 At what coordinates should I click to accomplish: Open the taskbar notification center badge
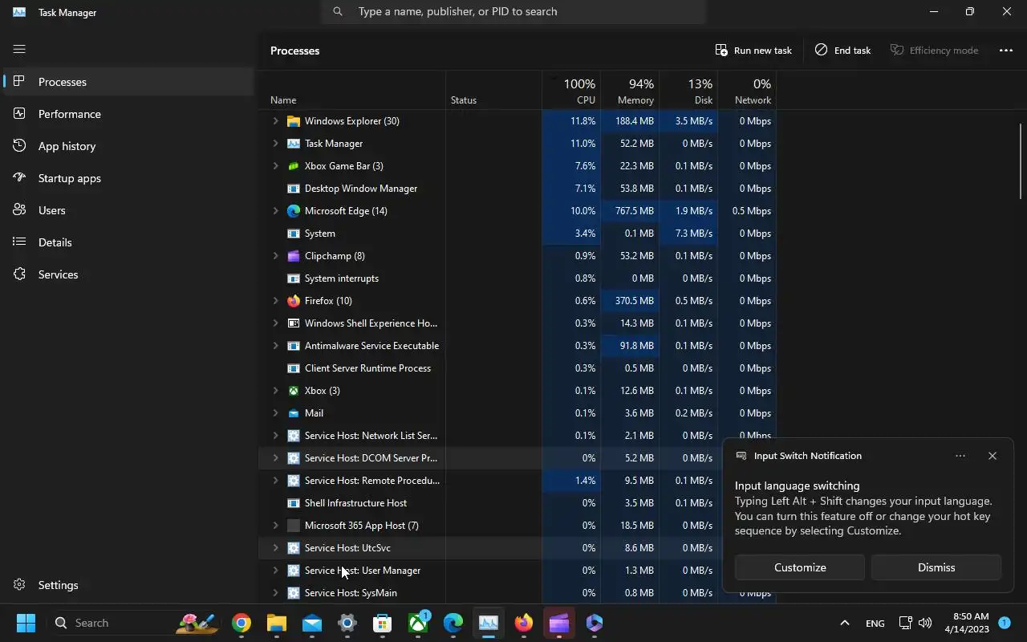click(x=1005, y=623)
